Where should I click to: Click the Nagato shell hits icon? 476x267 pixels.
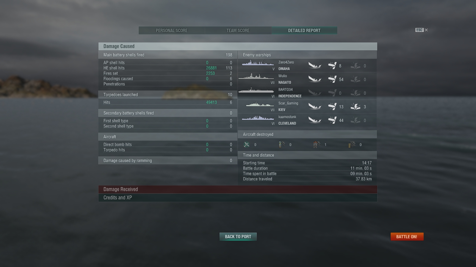coord(332,79)
